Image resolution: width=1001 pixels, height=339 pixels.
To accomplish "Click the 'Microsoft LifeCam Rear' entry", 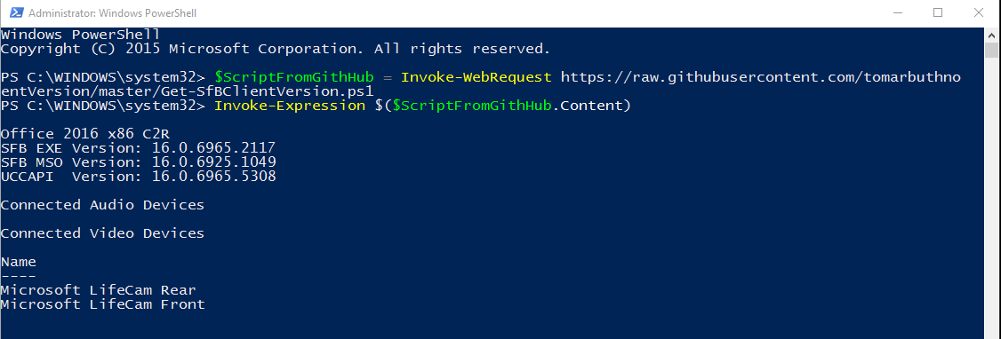I will click(99, 290).
